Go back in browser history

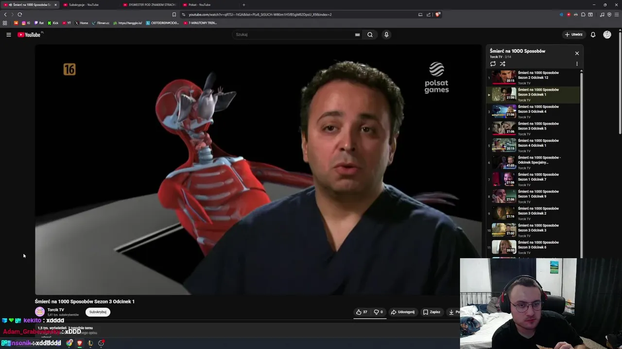5,15
